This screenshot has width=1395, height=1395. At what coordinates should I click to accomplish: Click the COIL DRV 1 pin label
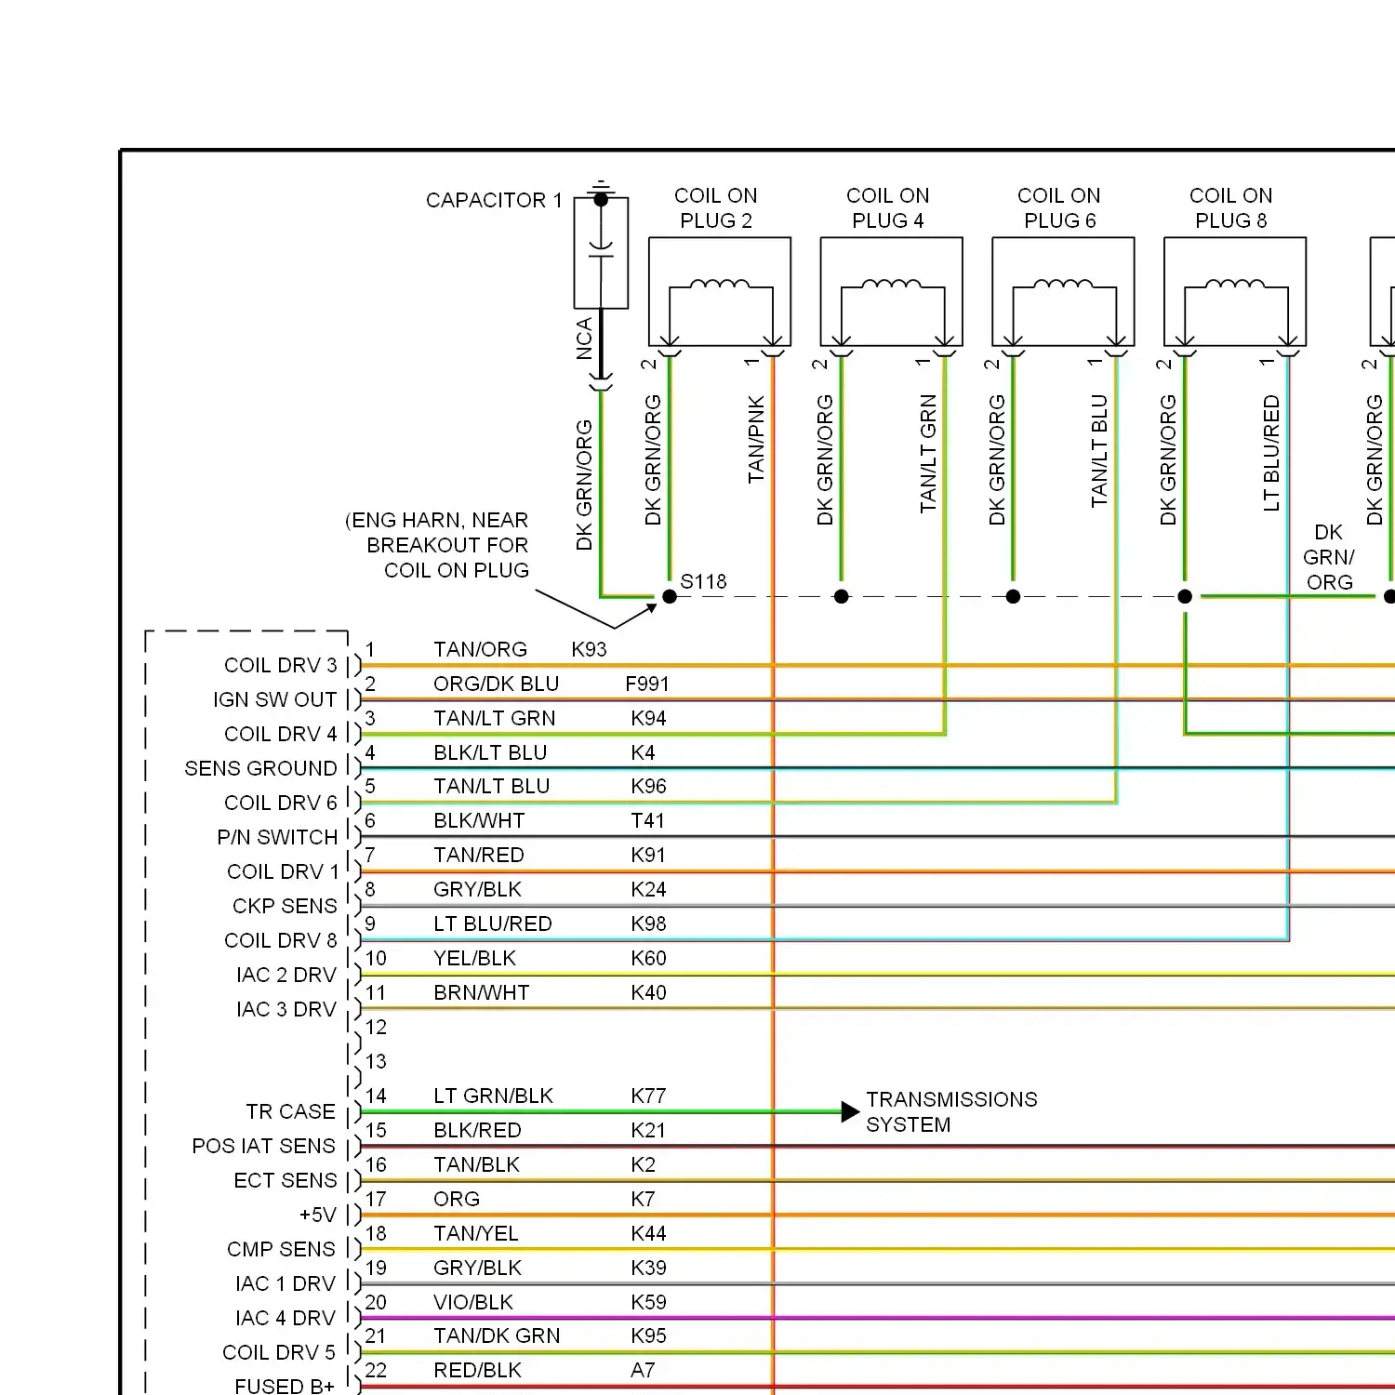click(283, 871)
